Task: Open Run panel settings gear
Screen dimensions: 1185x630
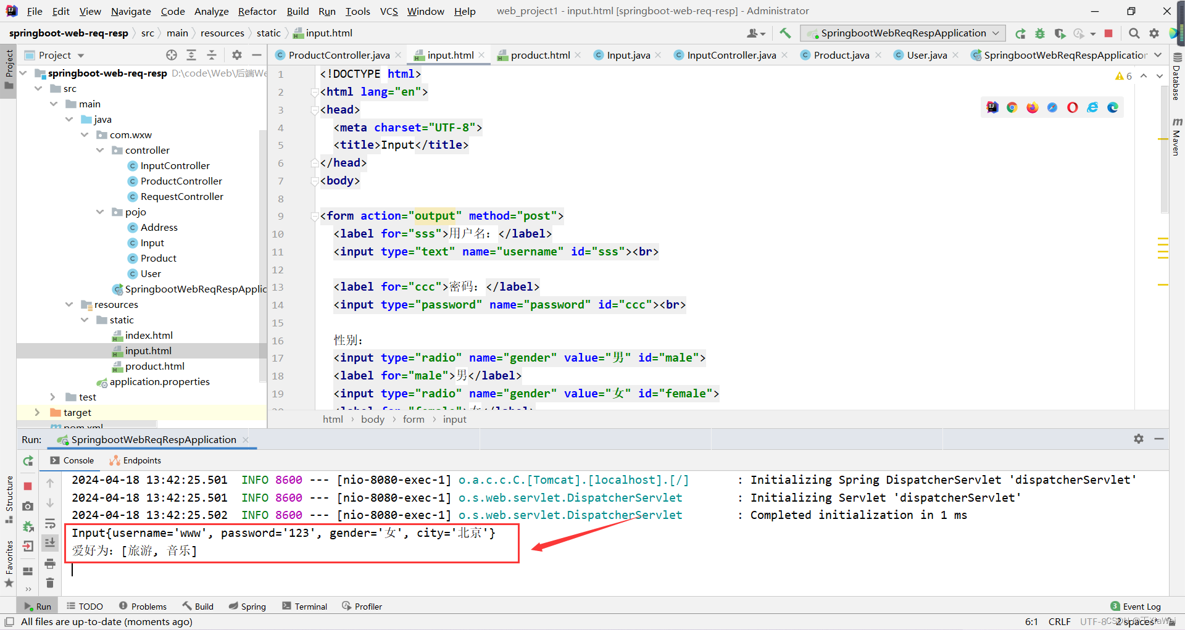Action: [x=1139, y=439]
